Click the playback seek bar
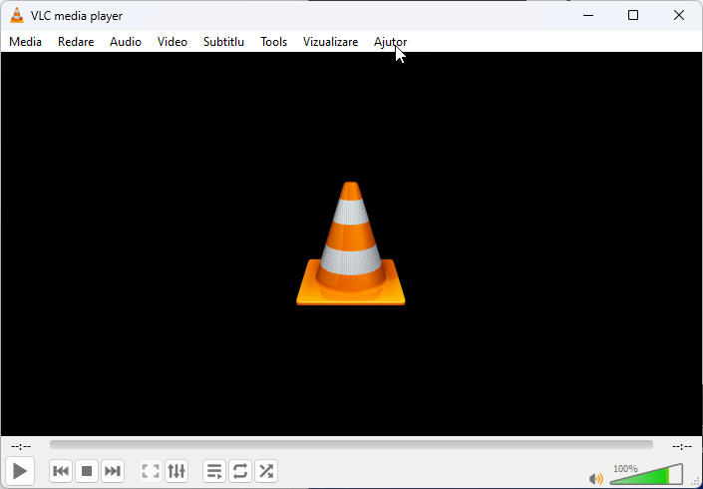The width and height of the screenshot is (703, 489). (x=351, y=444)
